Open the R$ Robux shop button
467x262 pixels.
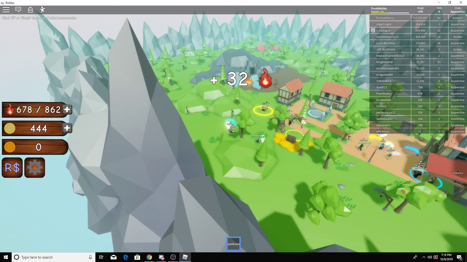coord(12,168)
